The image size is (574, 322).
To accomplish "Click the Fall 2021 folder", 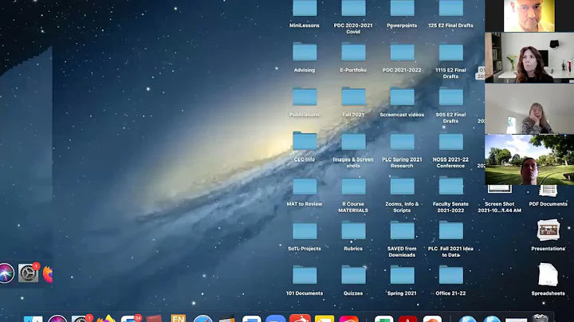I will pyautogui.click(x=353, y=96).
